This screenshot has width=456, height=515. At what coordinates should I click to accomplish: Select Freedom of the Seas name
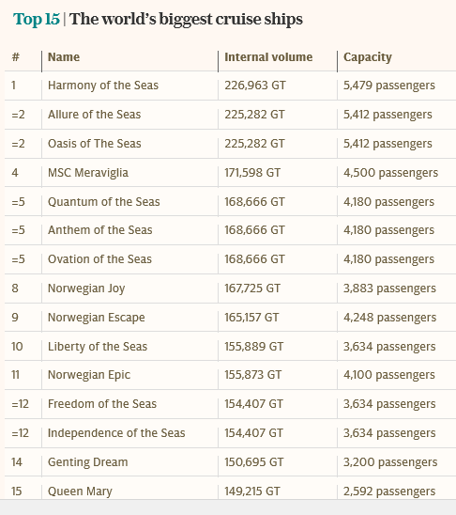pyautogui.click(x=102, y=404)
